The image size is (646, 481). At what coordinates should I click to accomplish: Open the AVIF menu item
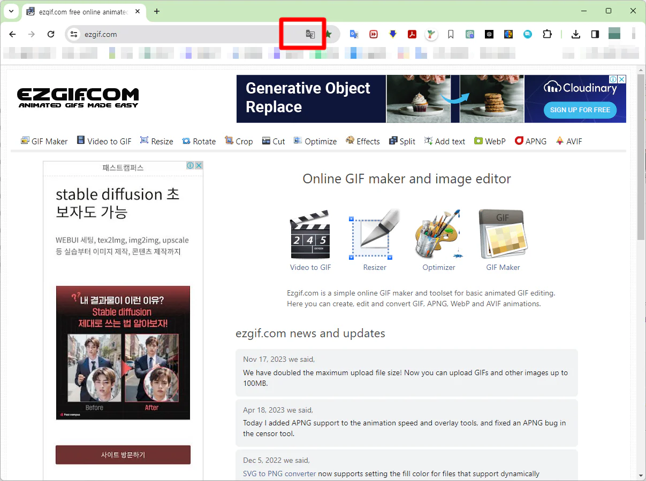click(568, 141)
